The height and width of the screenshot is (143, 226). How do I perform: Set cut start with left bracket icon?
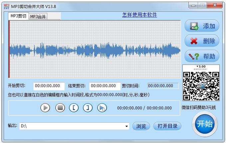[x=74, y=108]
